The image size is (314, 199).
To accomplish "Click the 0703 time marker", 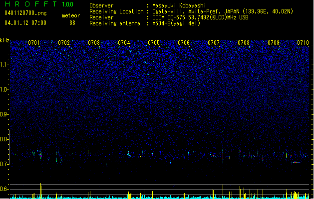I will (94, 42).
